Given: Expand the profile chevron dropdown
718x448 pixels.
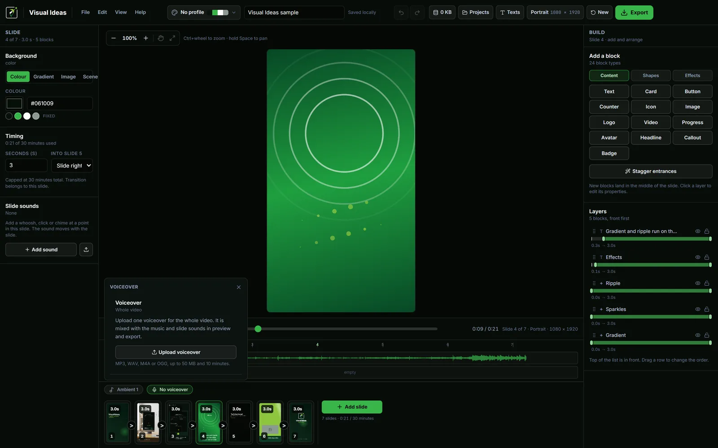Looking at the screenshot, I should click(234, 13).
